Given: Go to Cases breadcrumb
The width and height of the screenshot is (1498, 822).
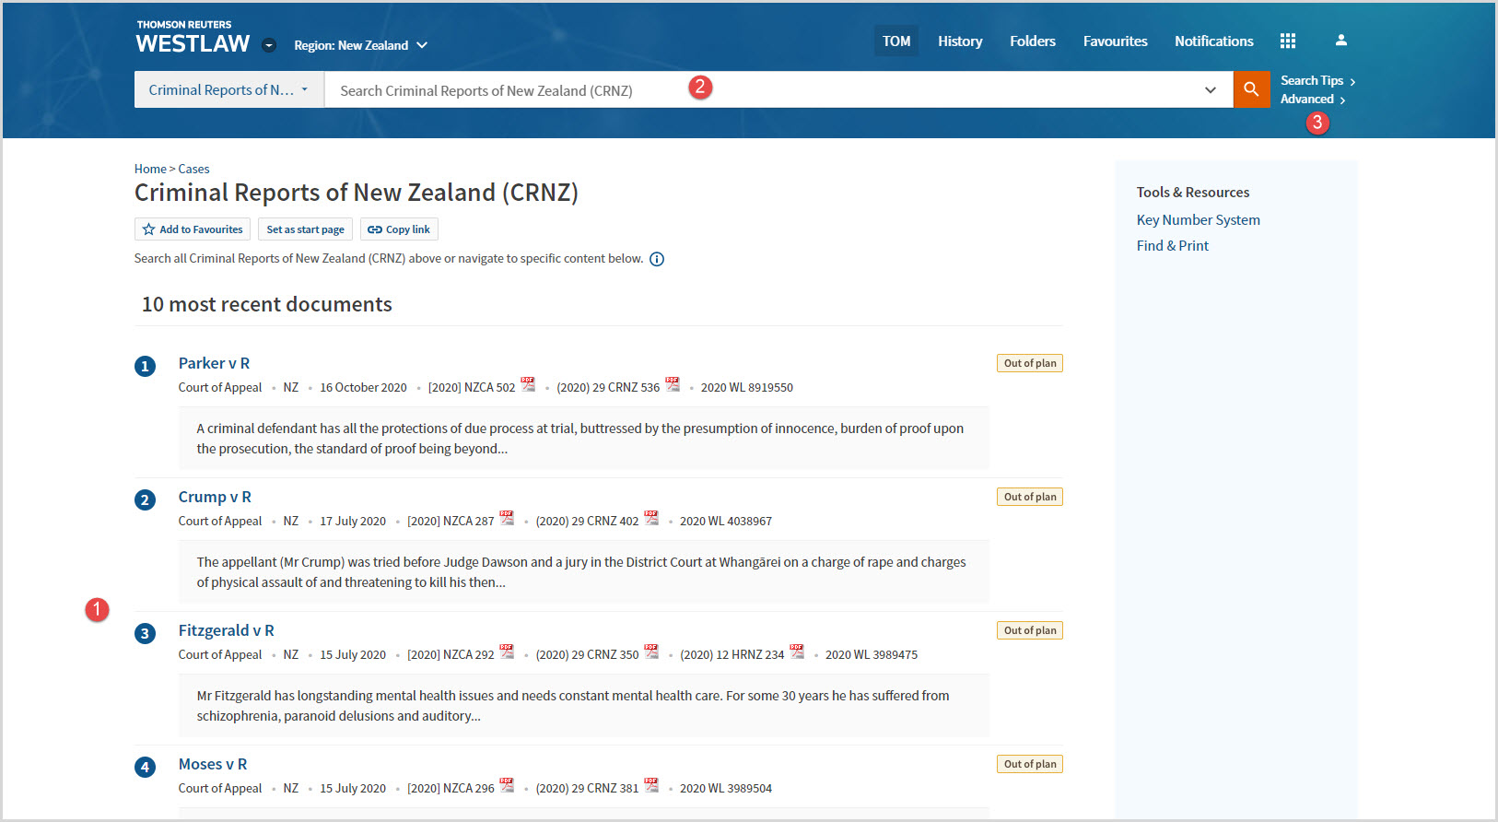Looking at the screenshot, I should pyautogui.click(x=193, y=169).
